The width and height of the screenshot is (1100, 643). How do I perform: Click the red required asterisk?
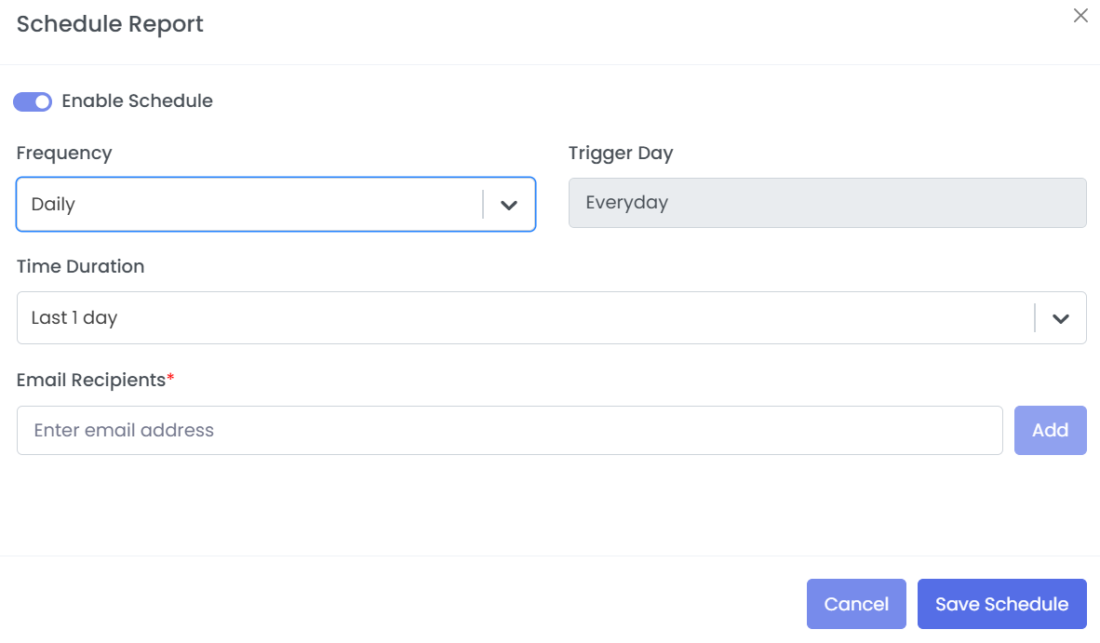pos(171,379)
